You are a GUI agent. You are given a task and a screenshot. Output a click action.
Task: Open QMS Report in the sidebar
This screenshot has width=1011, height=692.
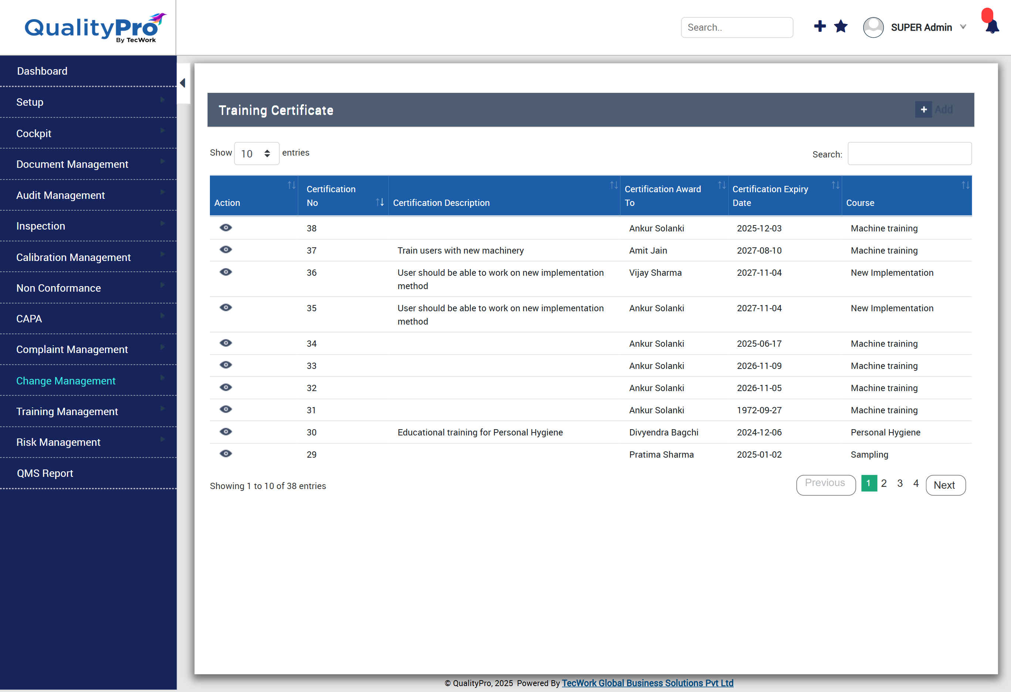(x=45, y=473)
